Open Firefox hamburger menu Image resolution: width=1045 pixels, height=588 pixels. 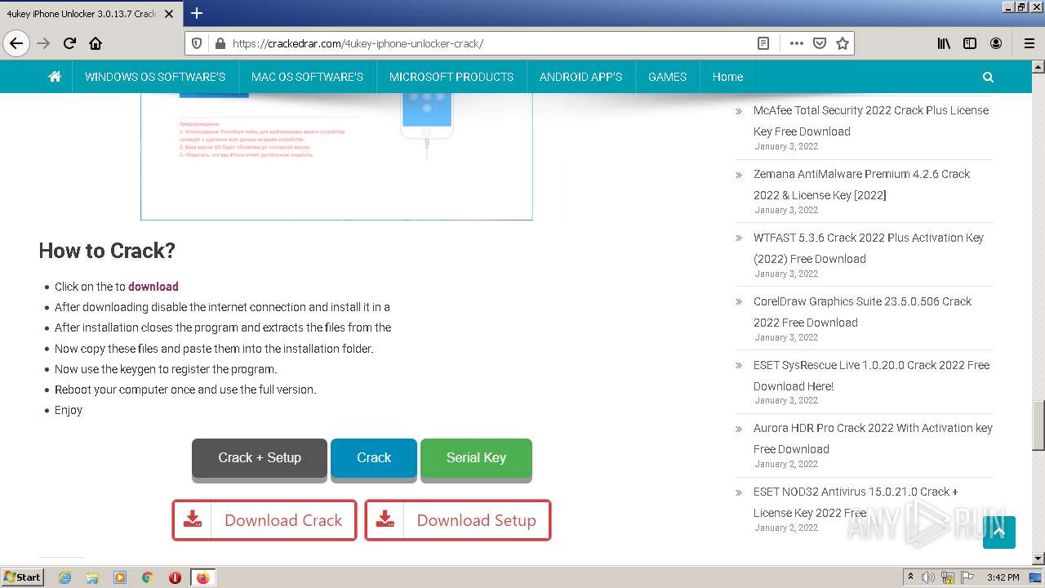[x=1029, y=43]
